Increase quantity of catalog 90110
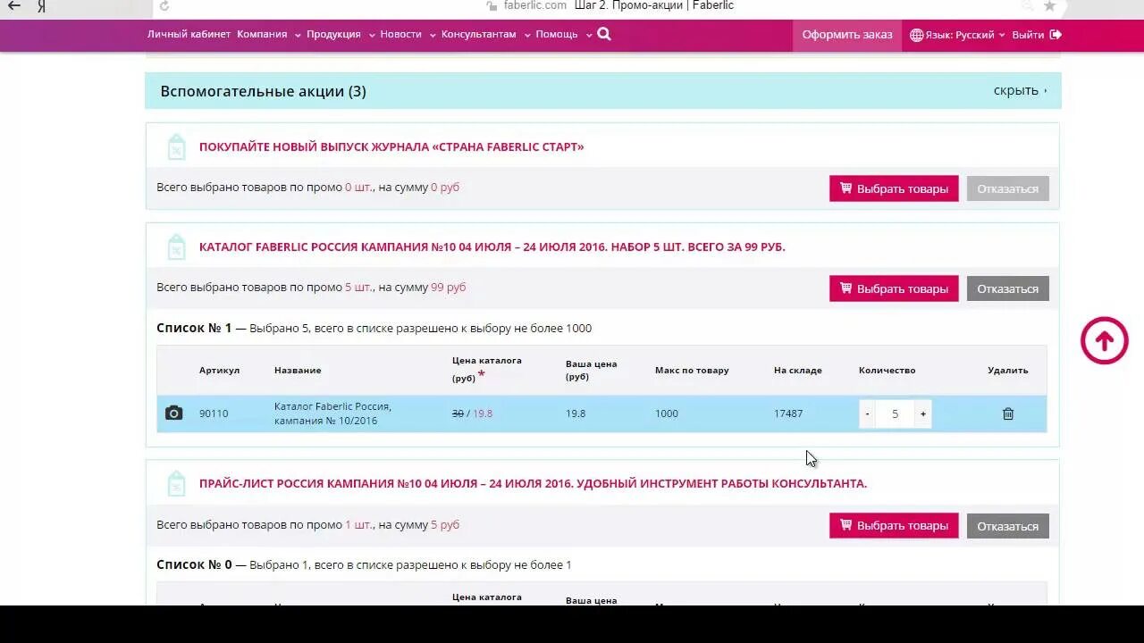This screenshot has width=1144, height=643. click(923, 413)
